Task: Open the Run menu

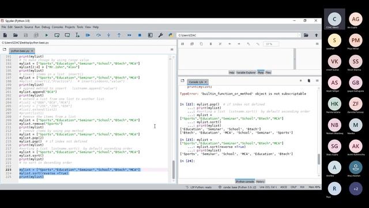Action: [x=37, y=27]
